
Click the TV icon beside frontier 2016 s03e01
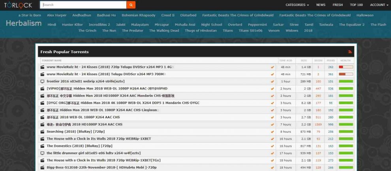coord(43,81)
